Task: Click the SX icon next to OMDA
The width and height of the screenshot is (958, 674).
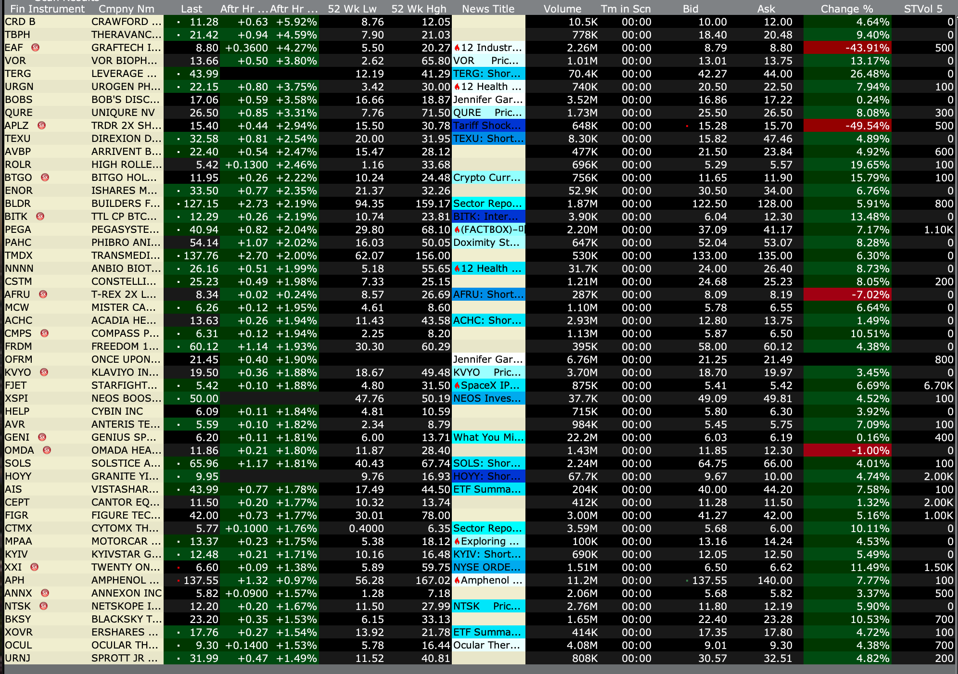Action: pyautogui.click(x=47, y=450)
